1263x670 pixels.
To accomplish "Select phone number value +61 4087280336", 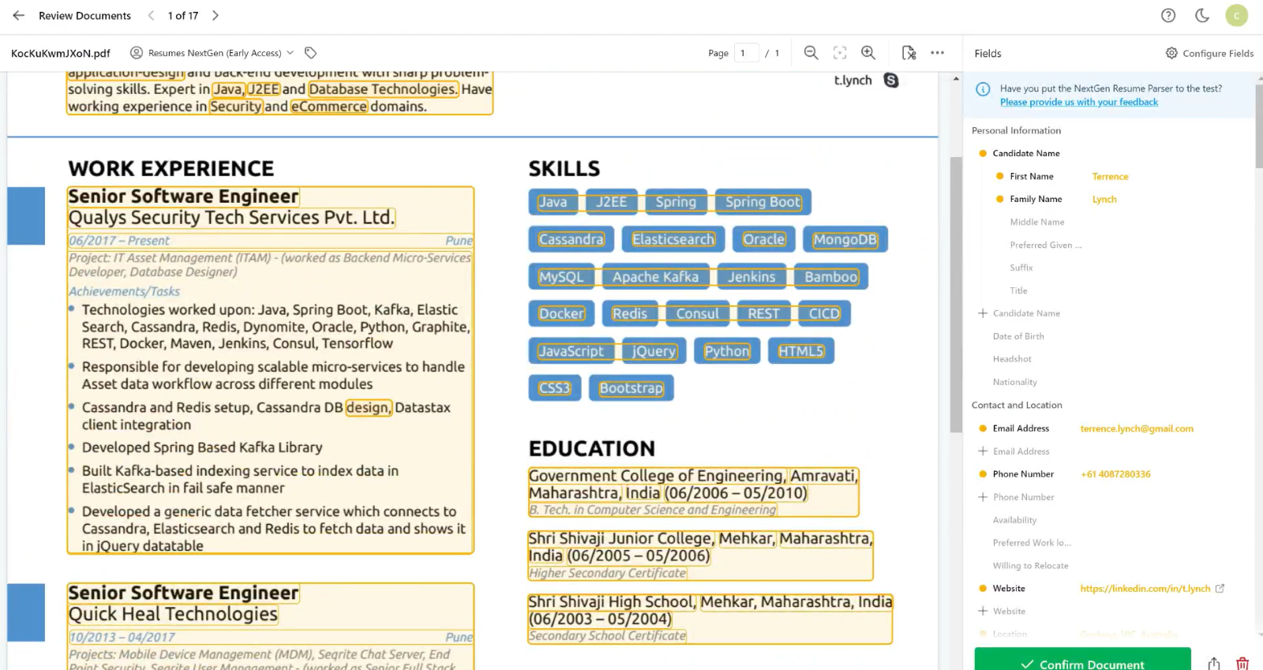I will [x=1115, y=474].
